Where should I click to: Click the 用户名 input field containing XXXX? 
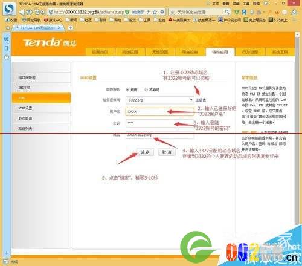(x=160, y=112)
